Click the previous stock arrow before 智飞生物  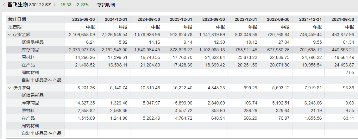(x=4, y=5)
